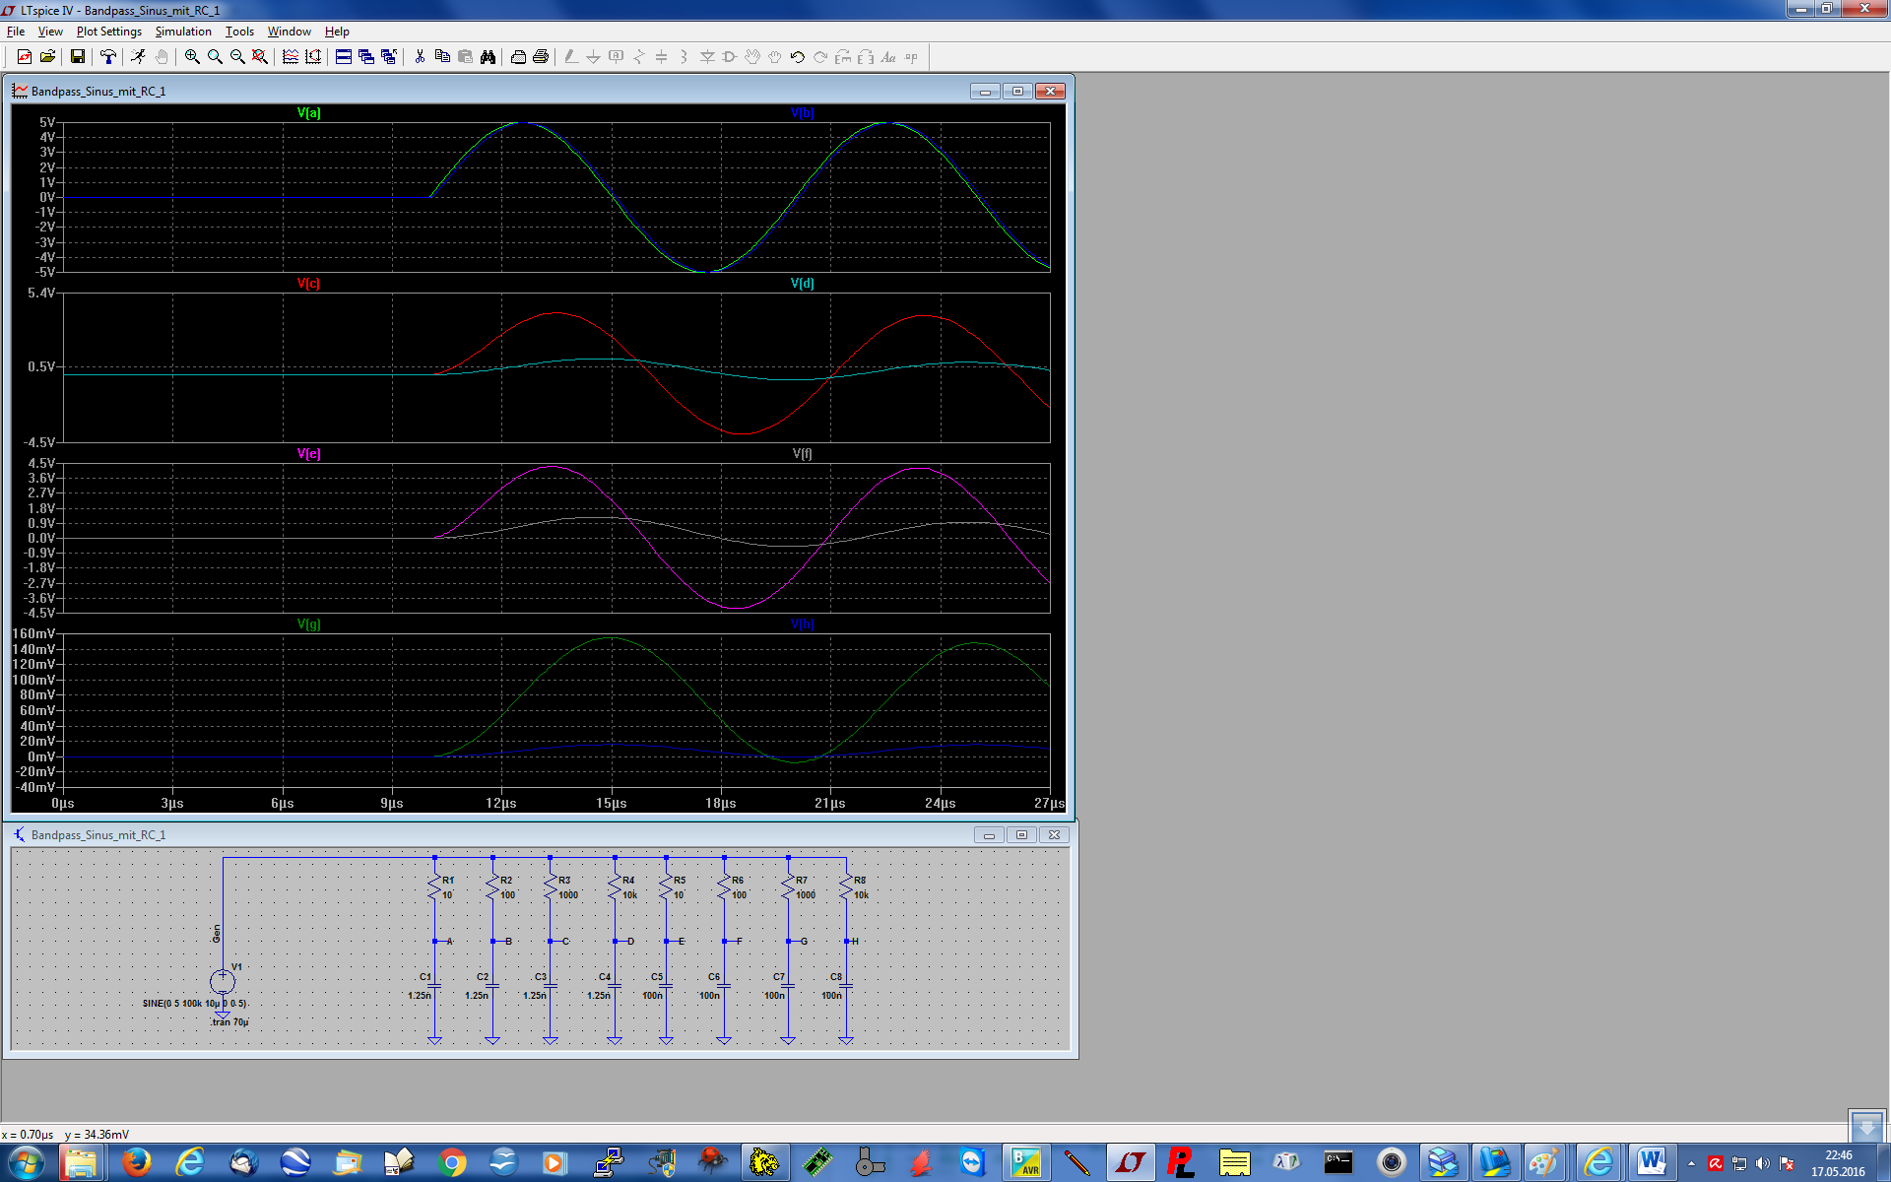Open the Tools menu
This screenshot has height=1182, width=1891.
point(239,32)
